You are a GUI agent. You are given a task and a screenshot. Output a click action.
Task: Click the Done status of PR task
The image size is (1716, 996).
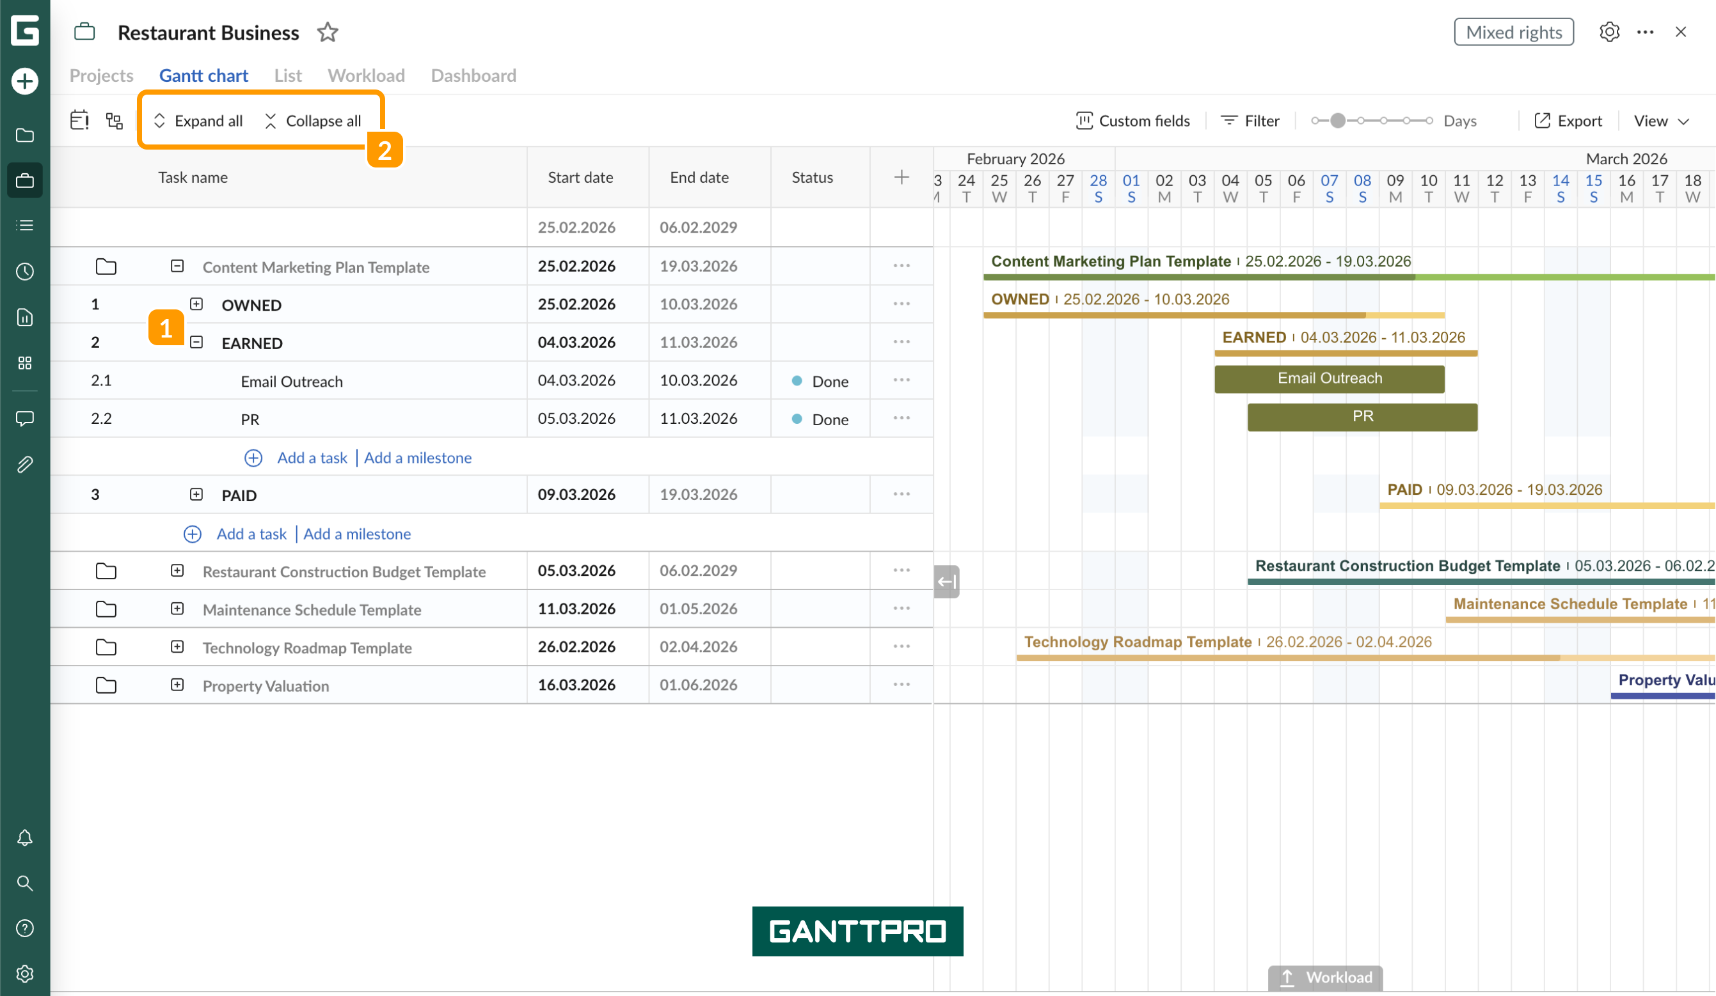pos(820,419)
